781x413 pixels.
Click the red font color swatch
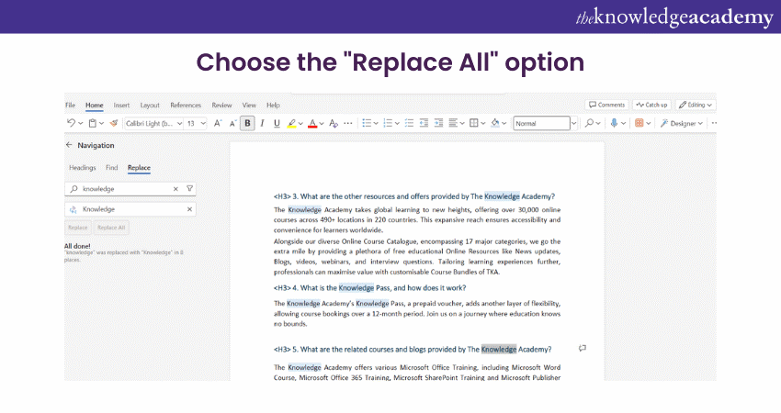(312, 123)
